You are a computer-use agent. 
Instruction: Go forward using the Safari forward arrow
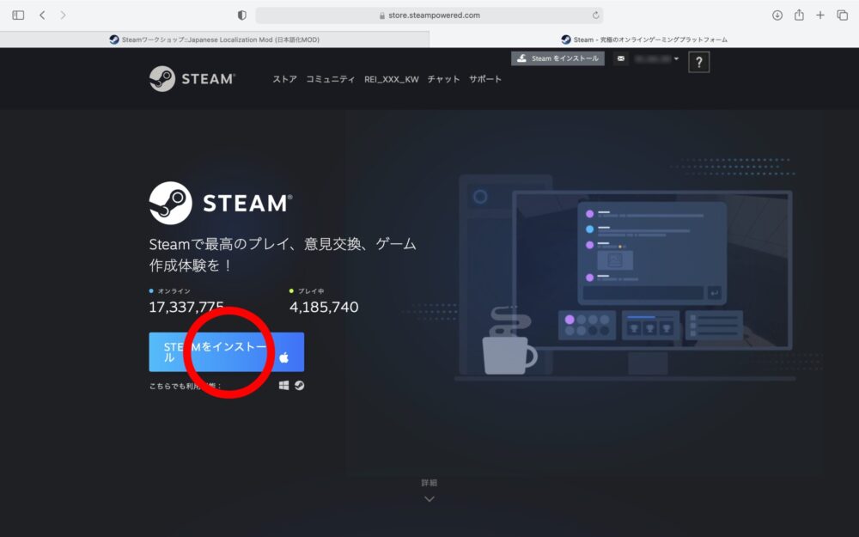[x=63, y=15]
